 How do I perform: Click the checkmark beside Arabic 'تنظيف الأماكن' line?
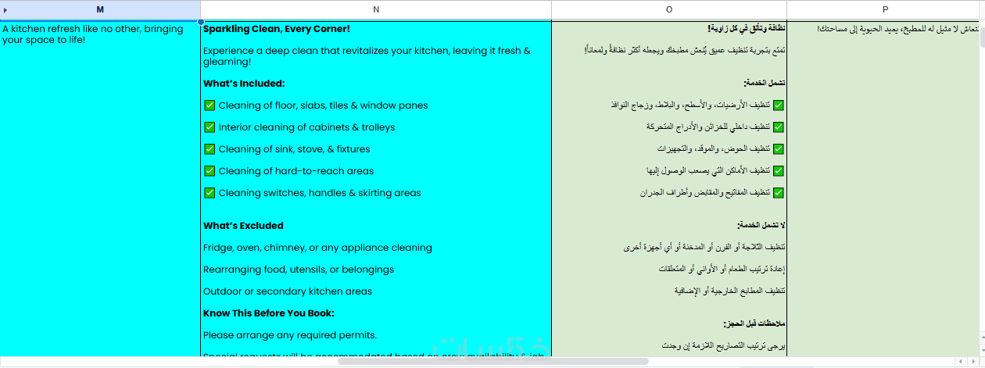779,170
